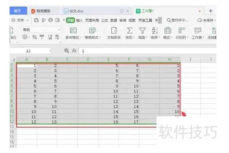The image size is (229, 153).
Task: Open Print Preview from quick toolbar
Action: [x=58, y=20]
